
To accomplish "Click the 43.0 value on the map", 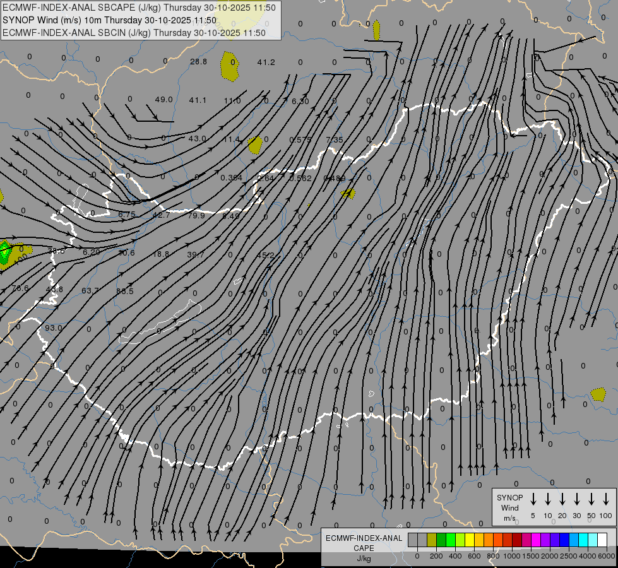I will [197, 138].
